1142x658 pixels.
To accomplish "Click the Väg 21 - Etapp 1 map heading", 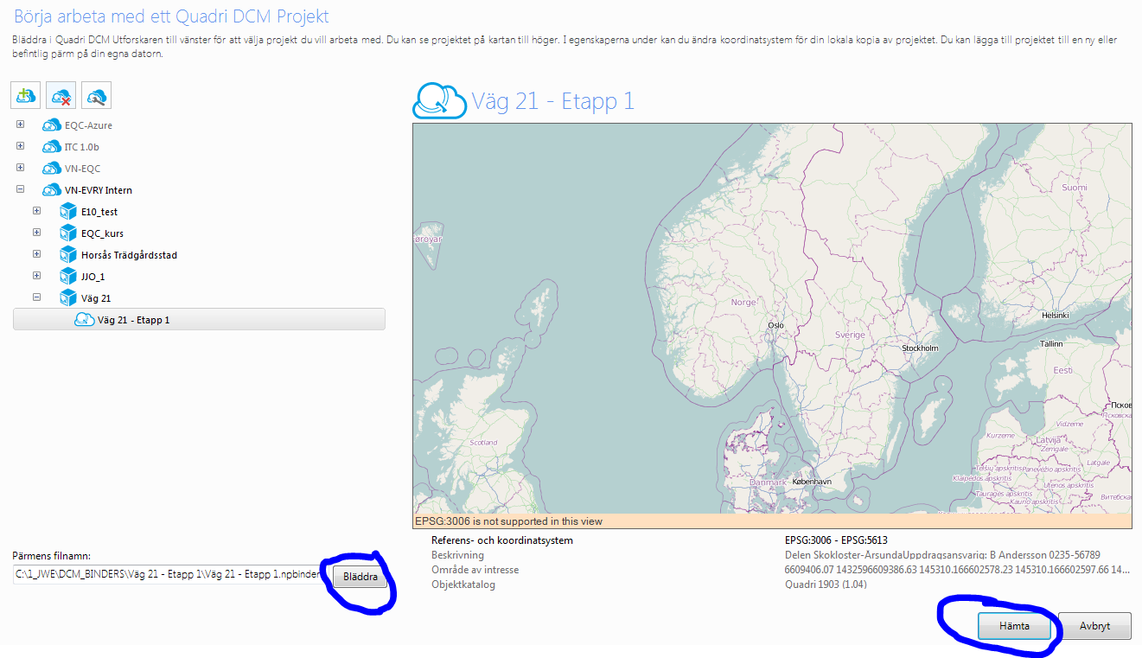I will (x=553, y=101).
